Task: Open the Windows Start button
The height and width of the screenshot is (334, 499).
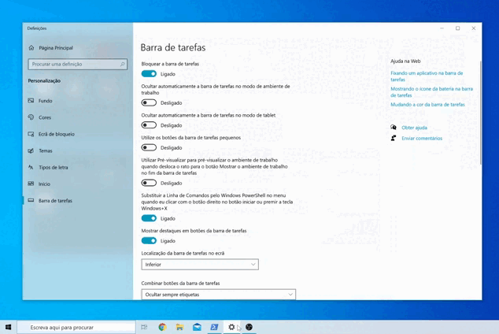Action: pos(9,327)
